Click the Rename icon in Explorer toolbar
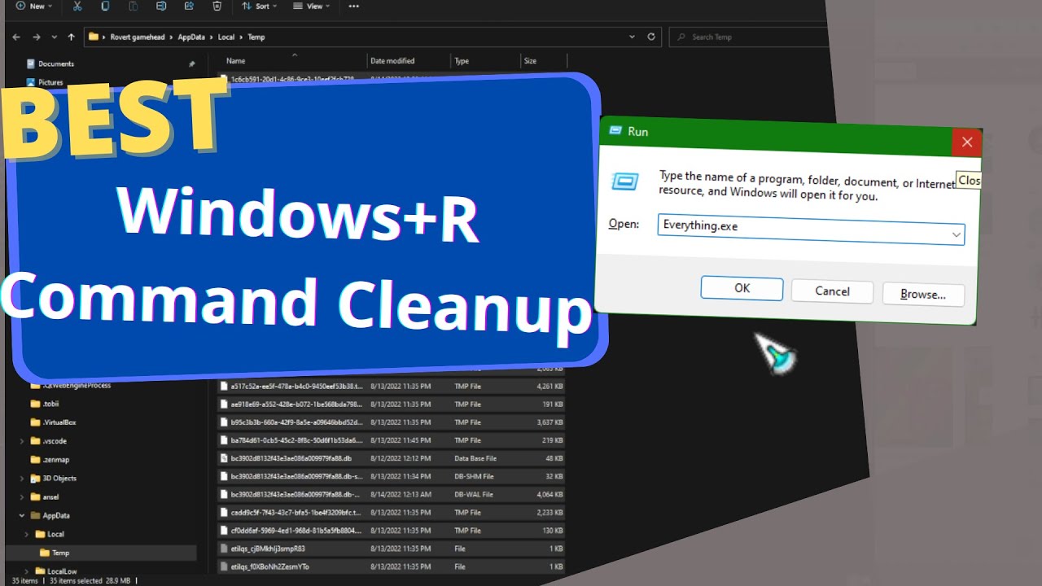 [x=161, y=6]
